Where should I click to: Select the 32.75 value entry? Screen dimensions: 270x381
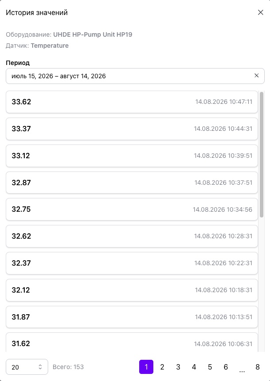tap(132, 210)
